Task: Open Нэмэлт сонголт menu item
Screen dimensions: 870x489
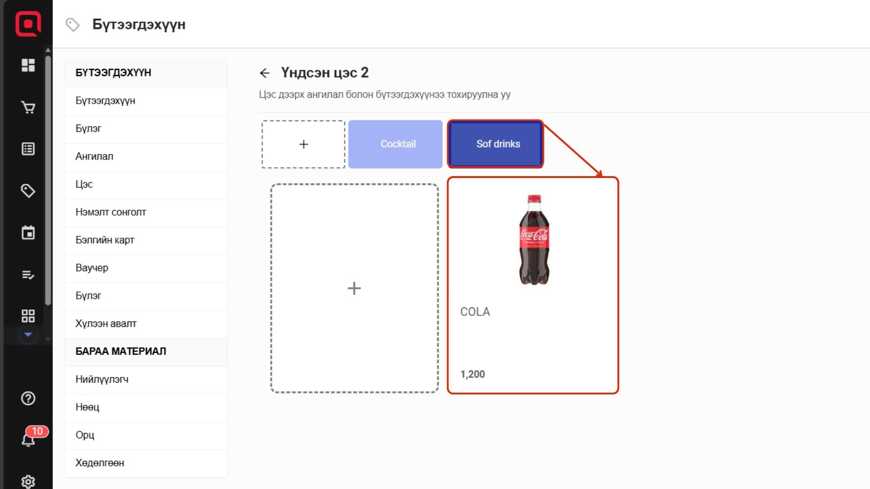Action: pos(111,212)
